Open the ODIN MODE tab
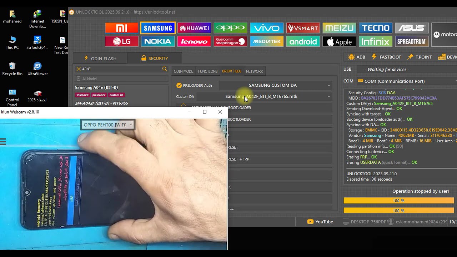Image resolution: width=457 pixels, height=257 pixels. (x=184, y=71)
